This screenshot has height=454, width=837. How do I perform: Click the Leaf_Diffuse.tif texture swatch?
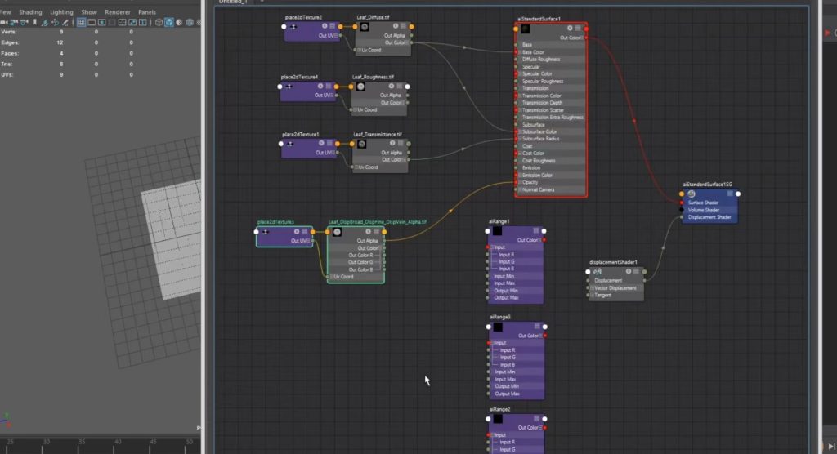365,27
